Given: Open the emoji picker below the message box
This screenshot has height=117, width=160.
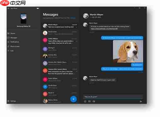Looking at the screenshot, I should point(85,101).
